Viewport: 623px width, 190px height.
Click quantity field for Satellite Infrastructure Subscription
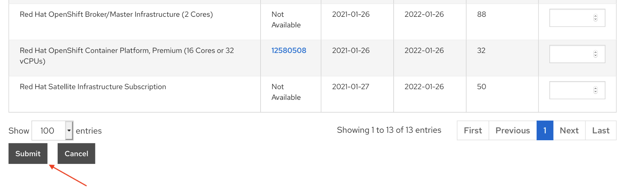tap(571, 90)
